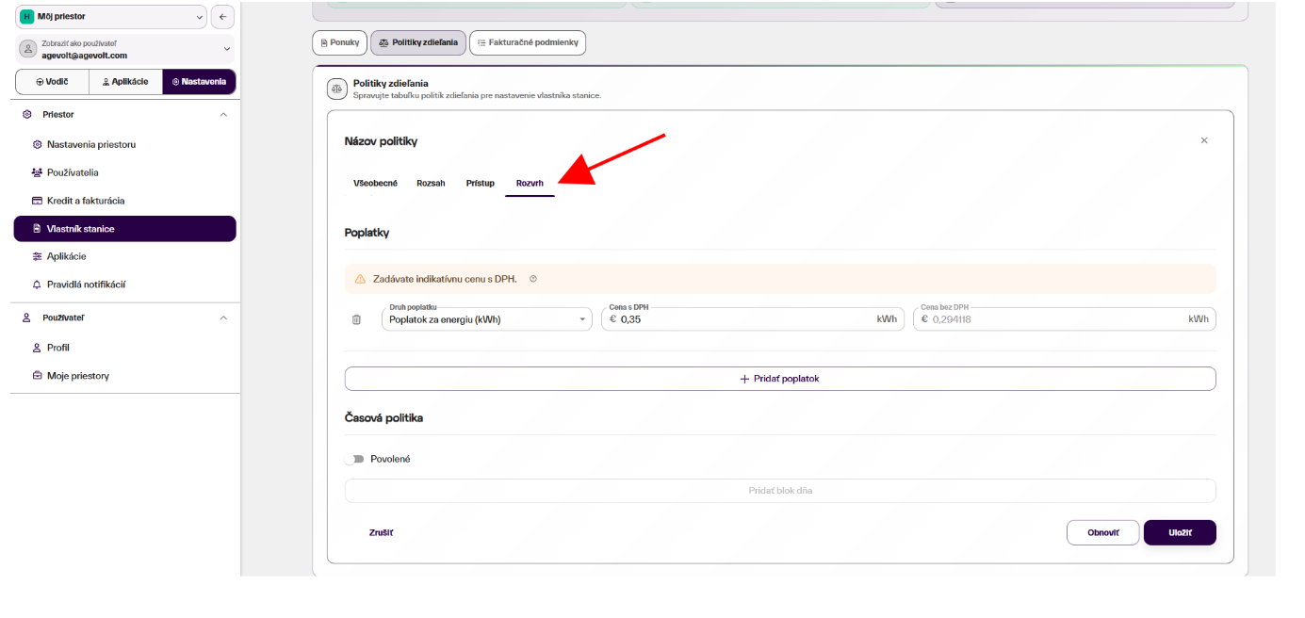Screen dimensions: 1305x618
Task: Click the user avatar icon in Zobraziť ako
Action: point(28,49)
